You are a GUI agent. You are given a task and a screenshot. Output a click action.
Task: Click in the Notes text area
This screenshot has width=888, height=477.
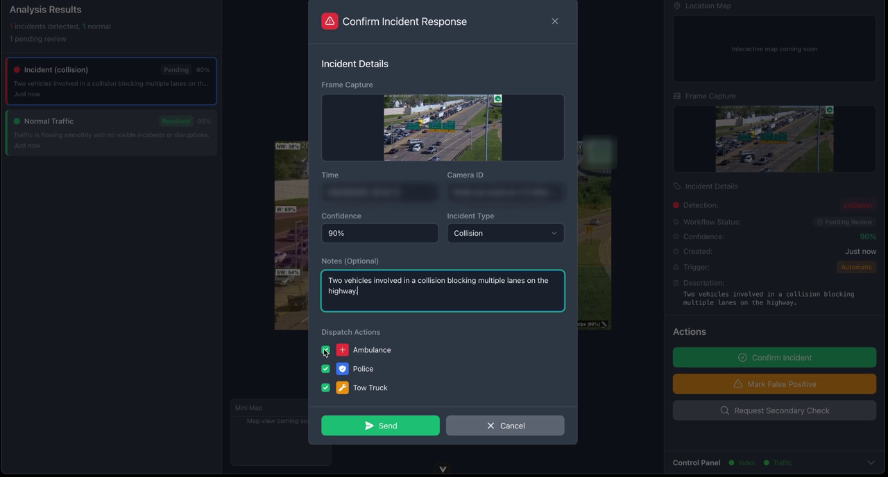[443, 290]
